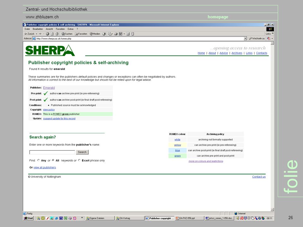Screen dimensions: 303x227
Task: Click the blue ROMEO colour cell
Action: click(177, 150)
